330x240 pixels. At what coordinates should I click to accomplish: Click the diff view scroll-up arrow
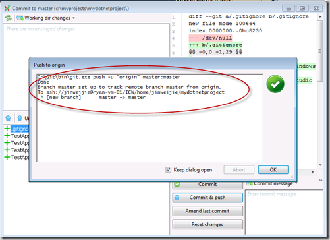point(320,17)
